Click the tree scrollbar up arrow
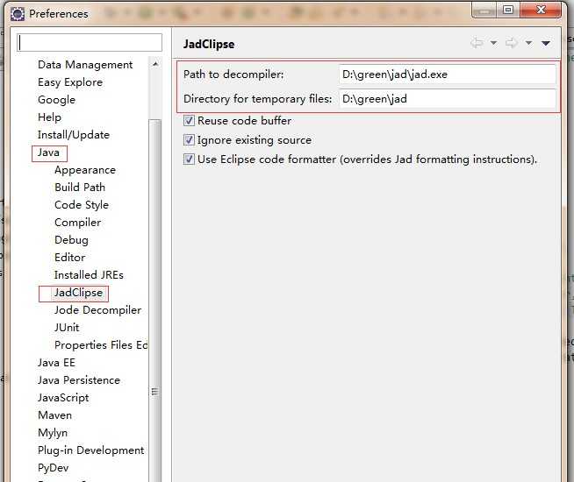The width and height of the screenshot is (574, 482). (x=155, y=64)
